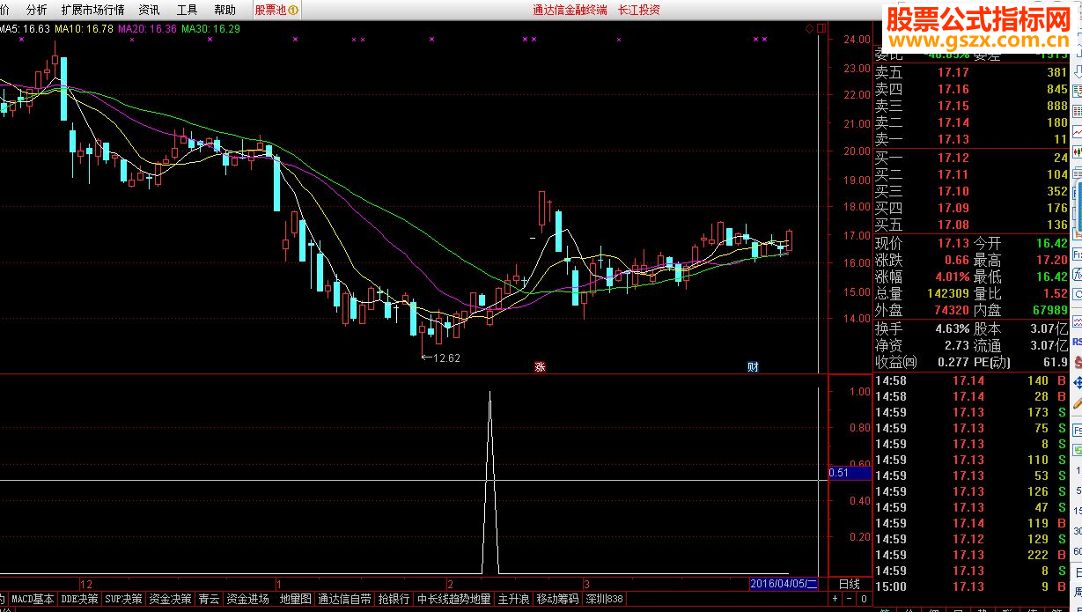Click the 0 button beside indicator tabs
Screen dimensions: 1082x612
tap(863, 599)
